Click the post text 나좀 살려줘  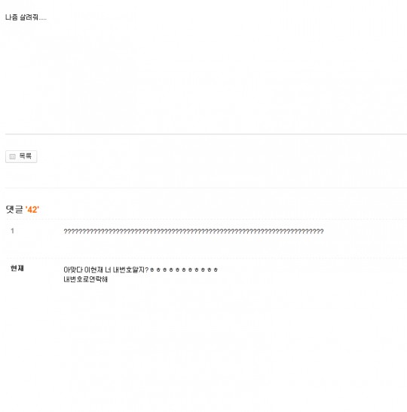pos(26,17)
